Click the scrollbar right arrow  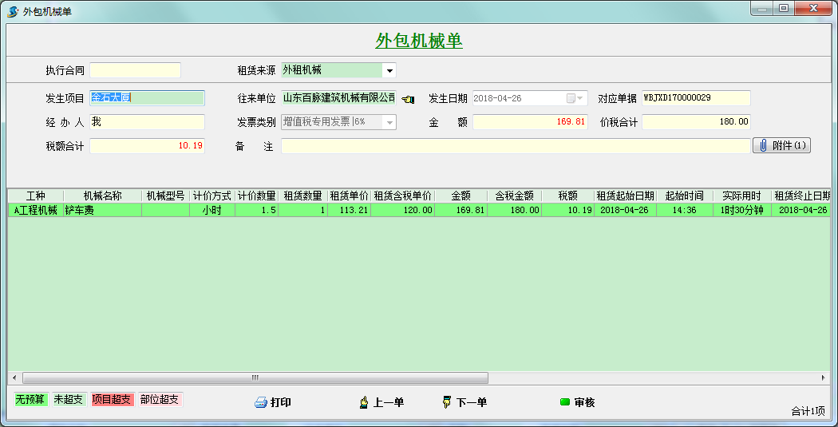point(824,378)
